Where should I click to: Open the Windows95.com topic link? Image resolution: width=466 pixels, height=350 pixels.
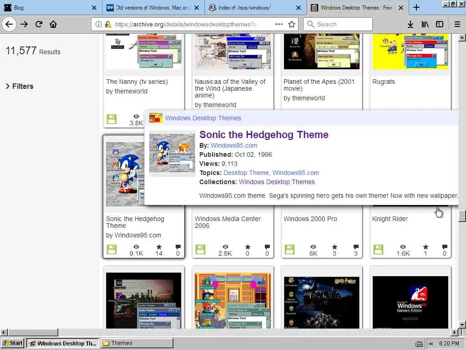coord(296,173)
